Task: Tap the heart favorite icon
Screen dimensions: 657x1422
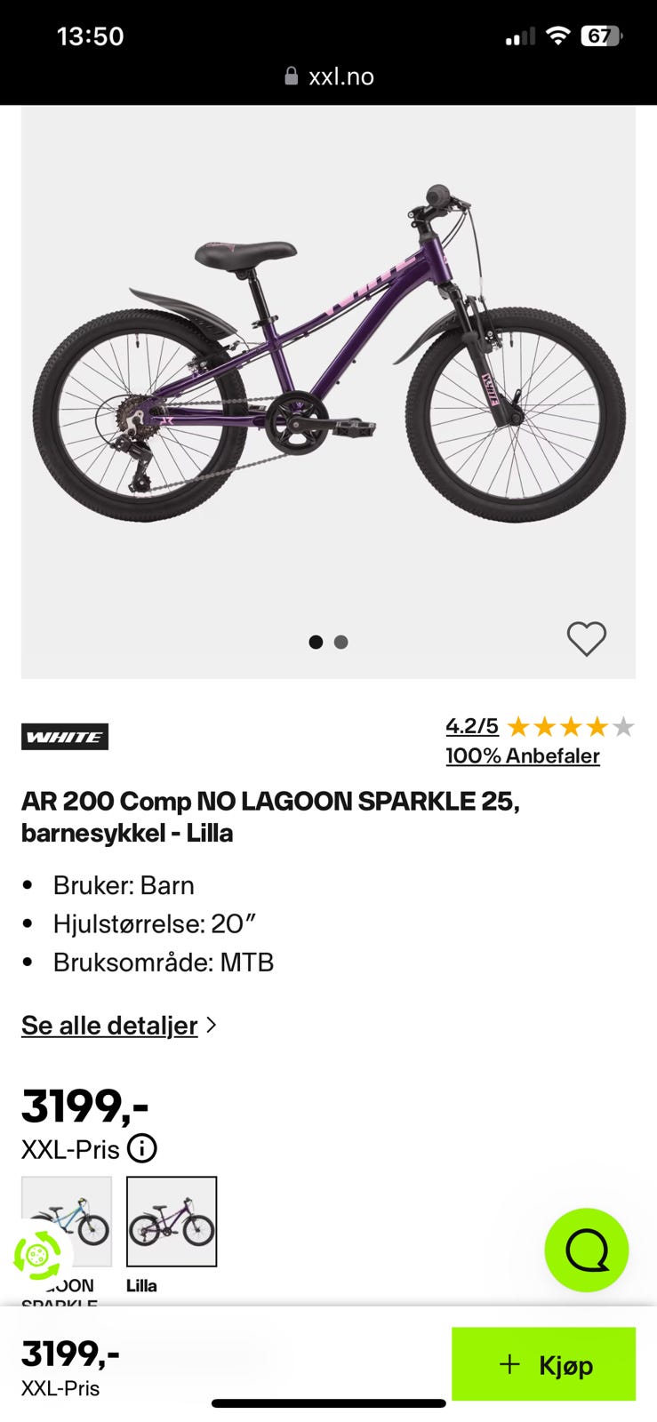Action: [x=586, y=638]
